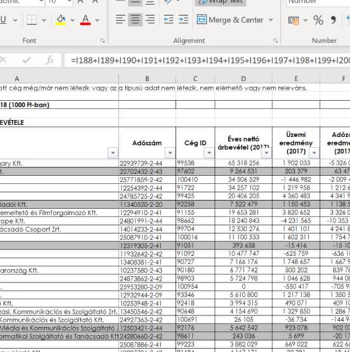350x352 pixels.
Task: Select cell 26 105
Action: [243, 320]
